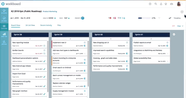
Task: Open the create-new plus icon in top bar
Action: tap(150, 4)
